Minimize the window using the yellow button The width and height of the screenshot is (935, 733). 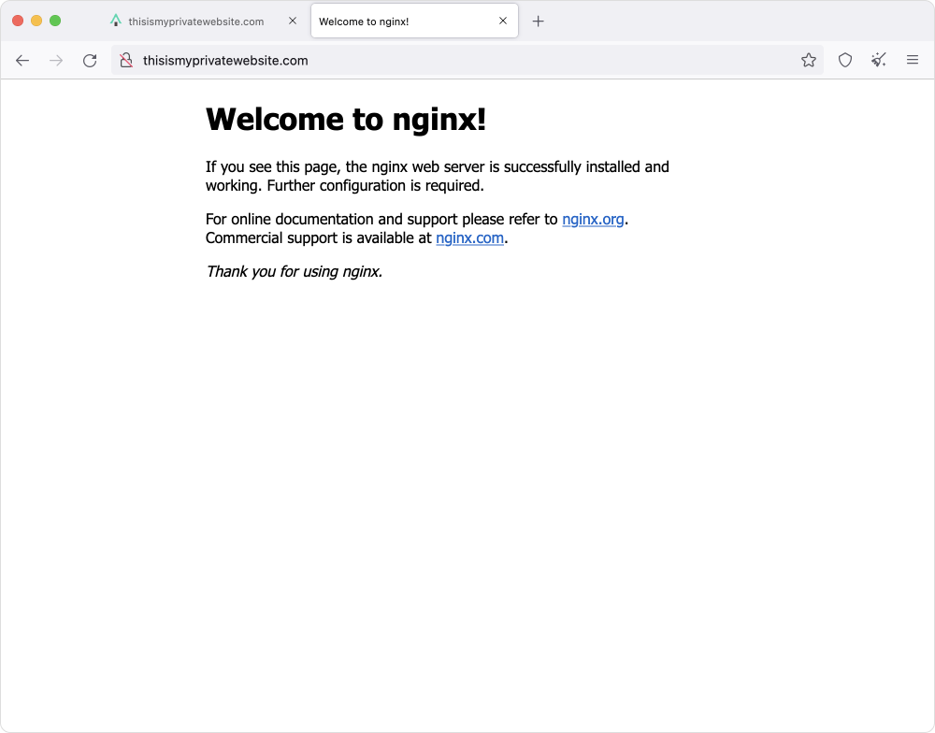[x=36, y=21]
